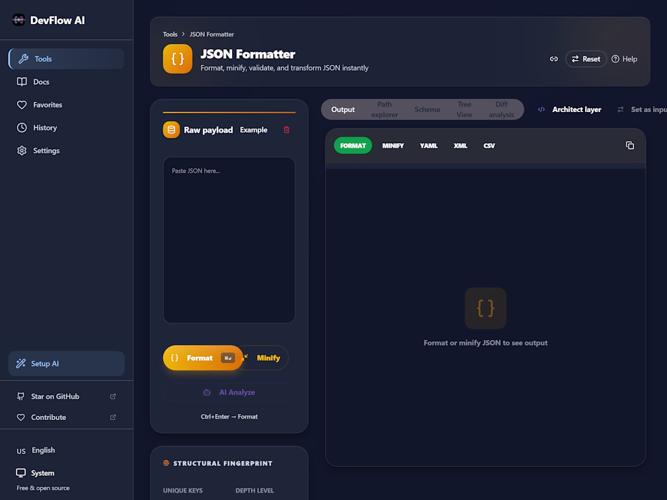
Task: Open History in the sidebar
Action: (66, 127)
